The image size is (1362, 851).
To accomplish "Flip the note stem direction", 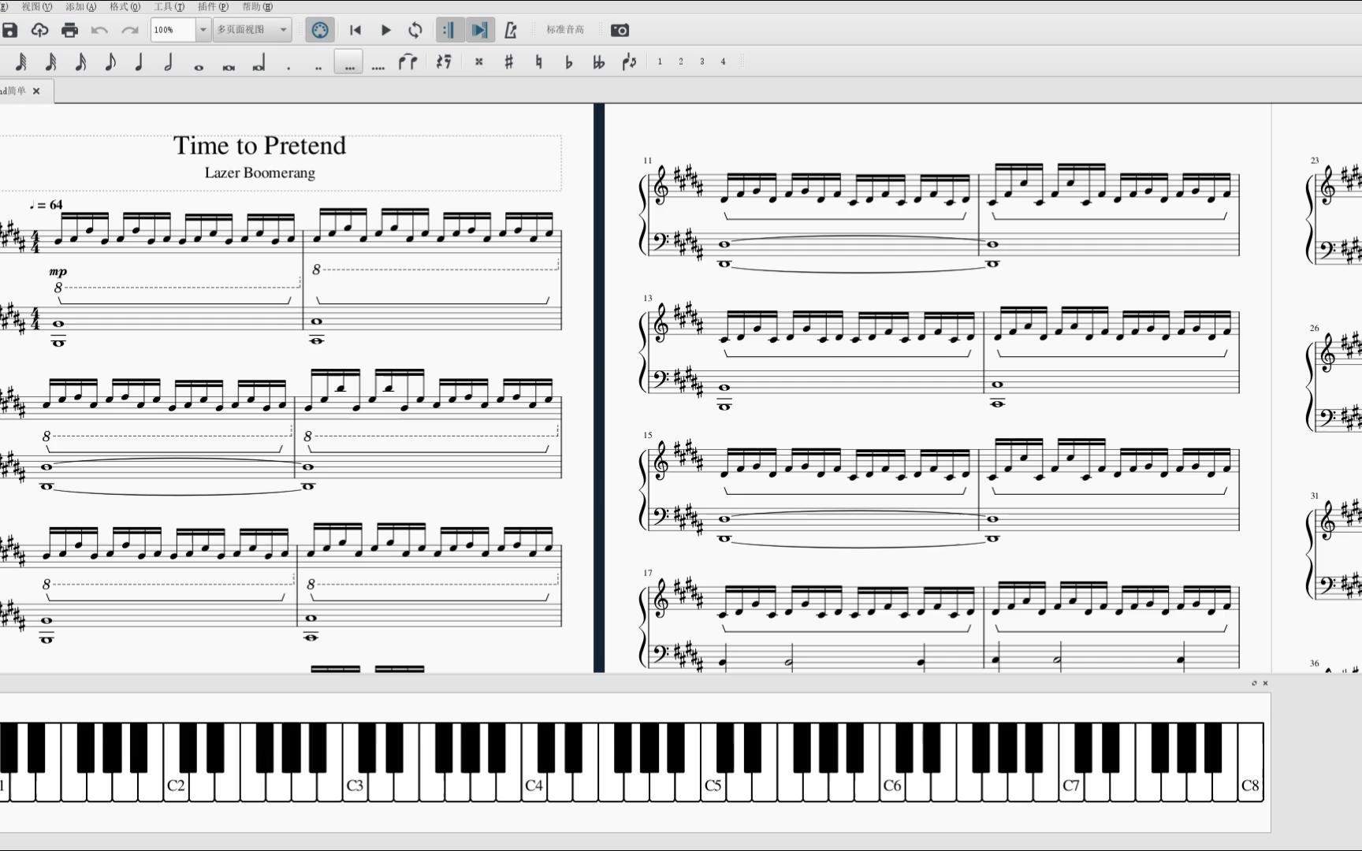I will point(629,61).
